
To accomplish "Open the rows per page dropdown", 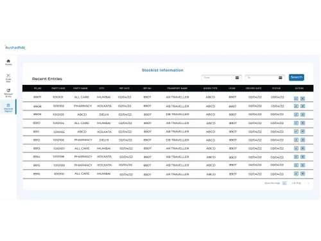I will (x=284, y=183).
